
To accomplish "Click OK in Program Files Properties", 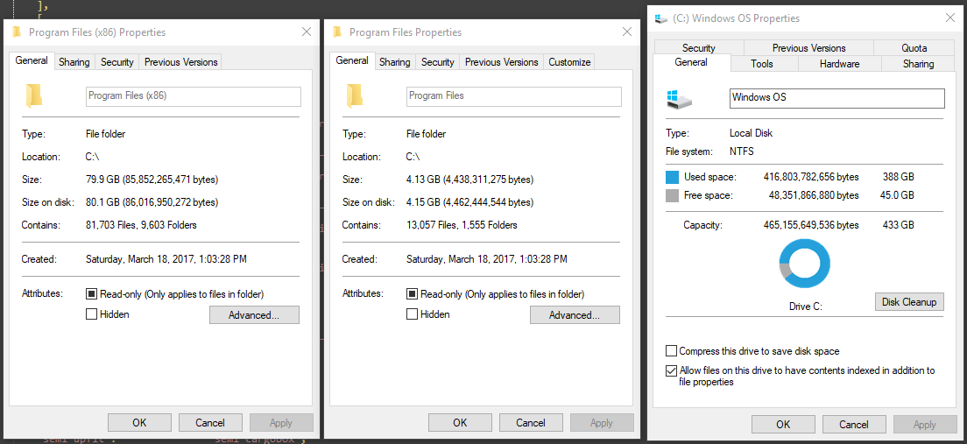I will 460,422.
